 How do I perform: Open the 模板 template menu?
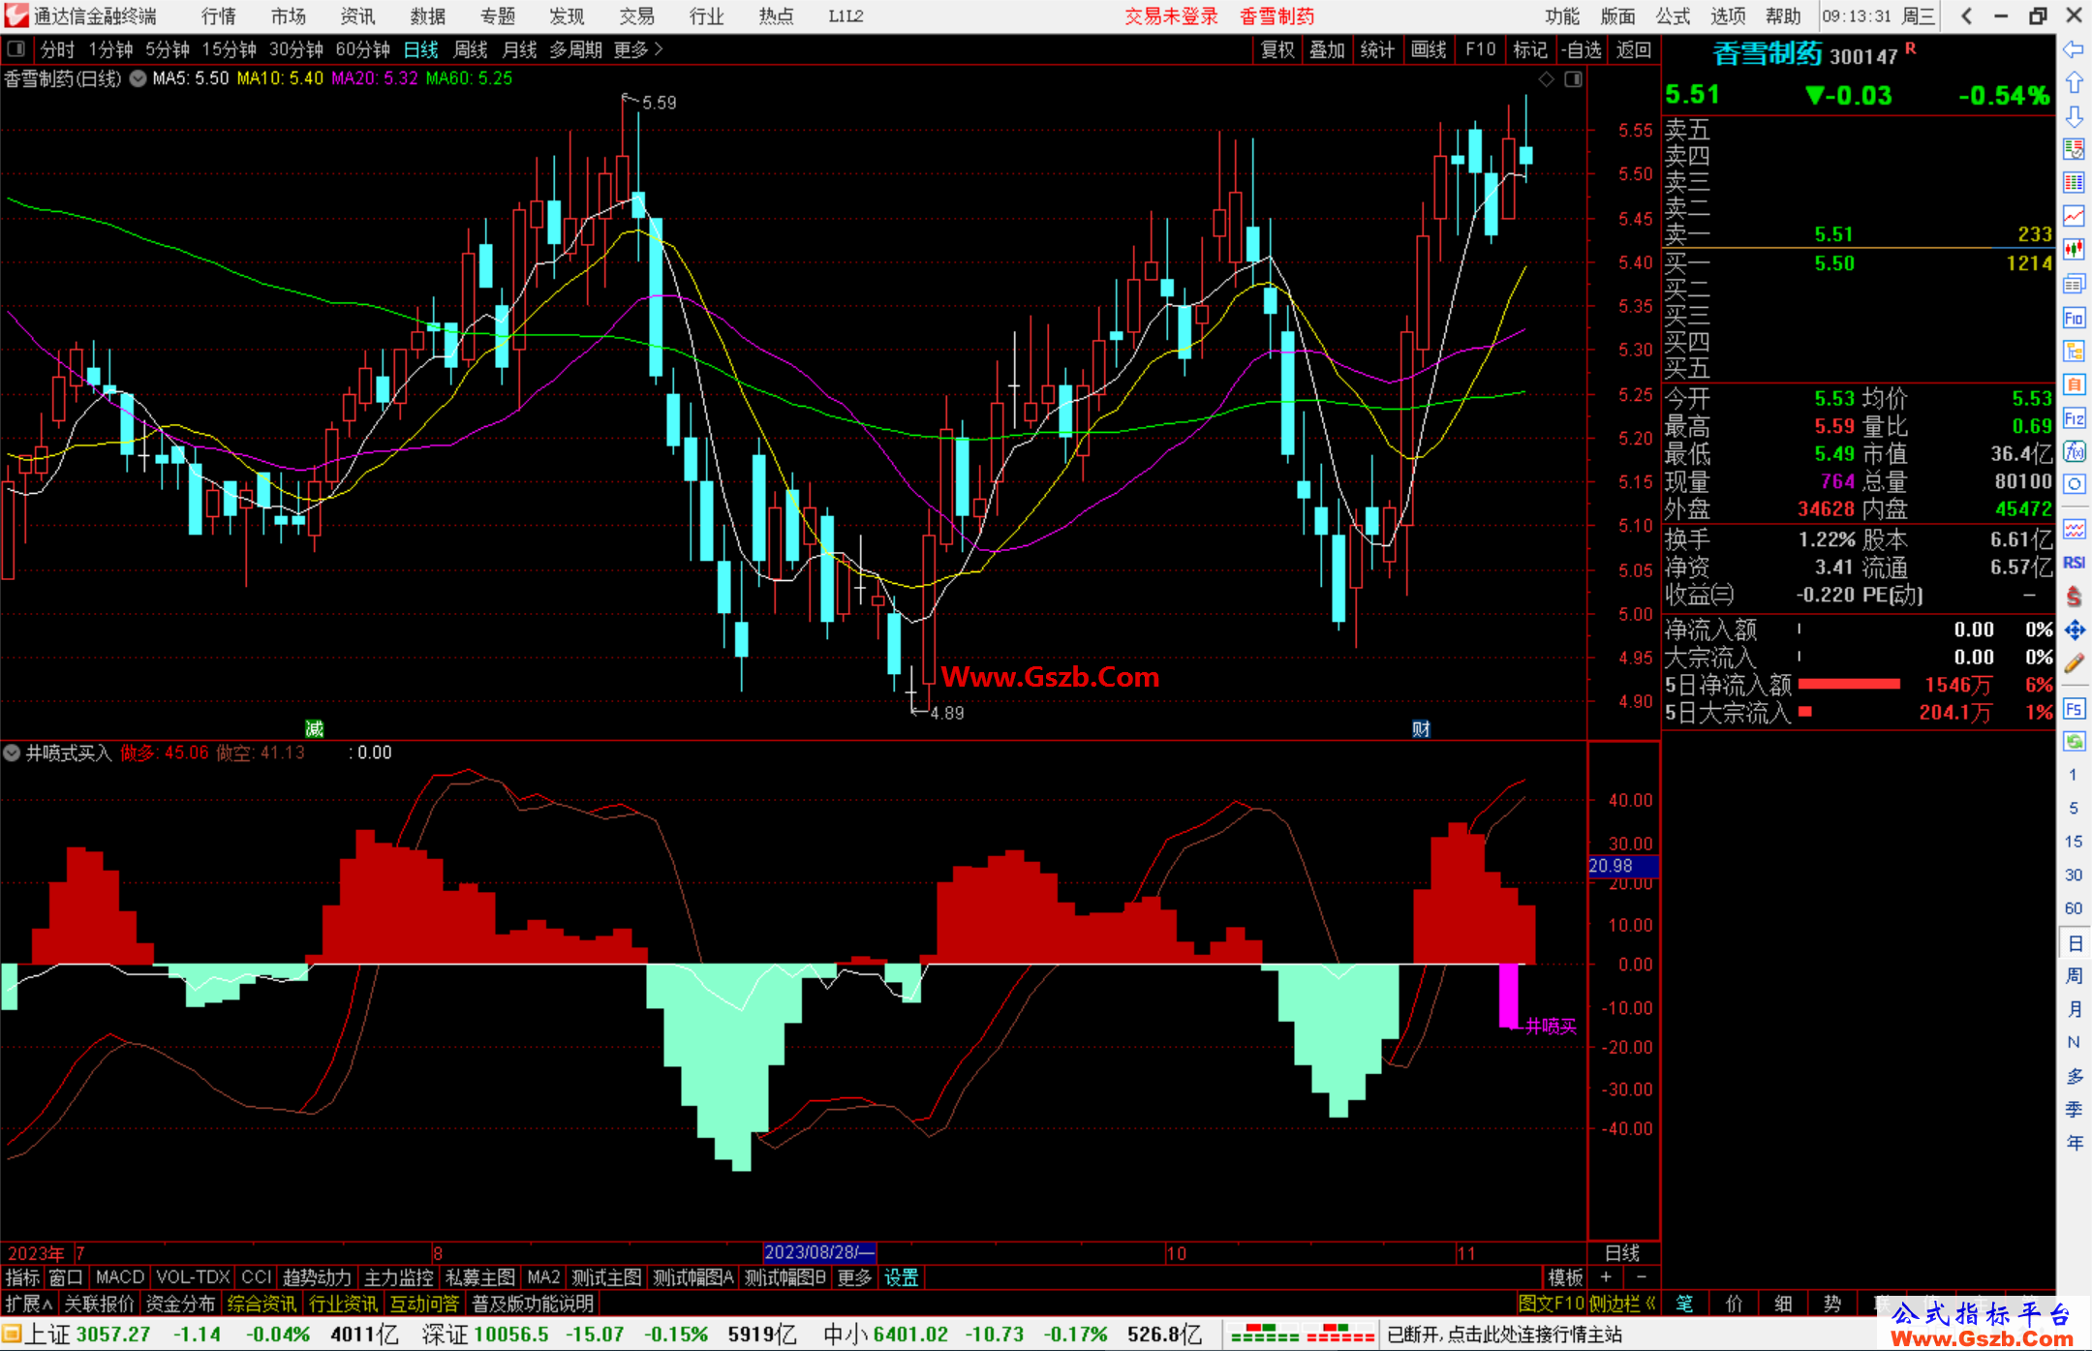1565,1277
